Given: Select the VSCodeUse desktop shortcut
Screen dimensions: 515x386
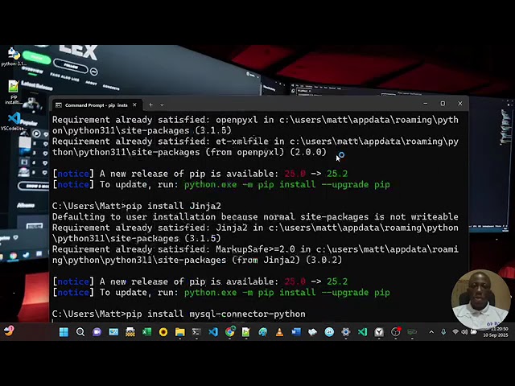Looking at the screenshot, I should pos(14,121).
